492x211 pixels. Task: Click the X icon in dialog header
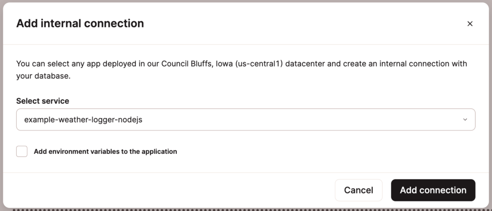[x=470, y=23]
